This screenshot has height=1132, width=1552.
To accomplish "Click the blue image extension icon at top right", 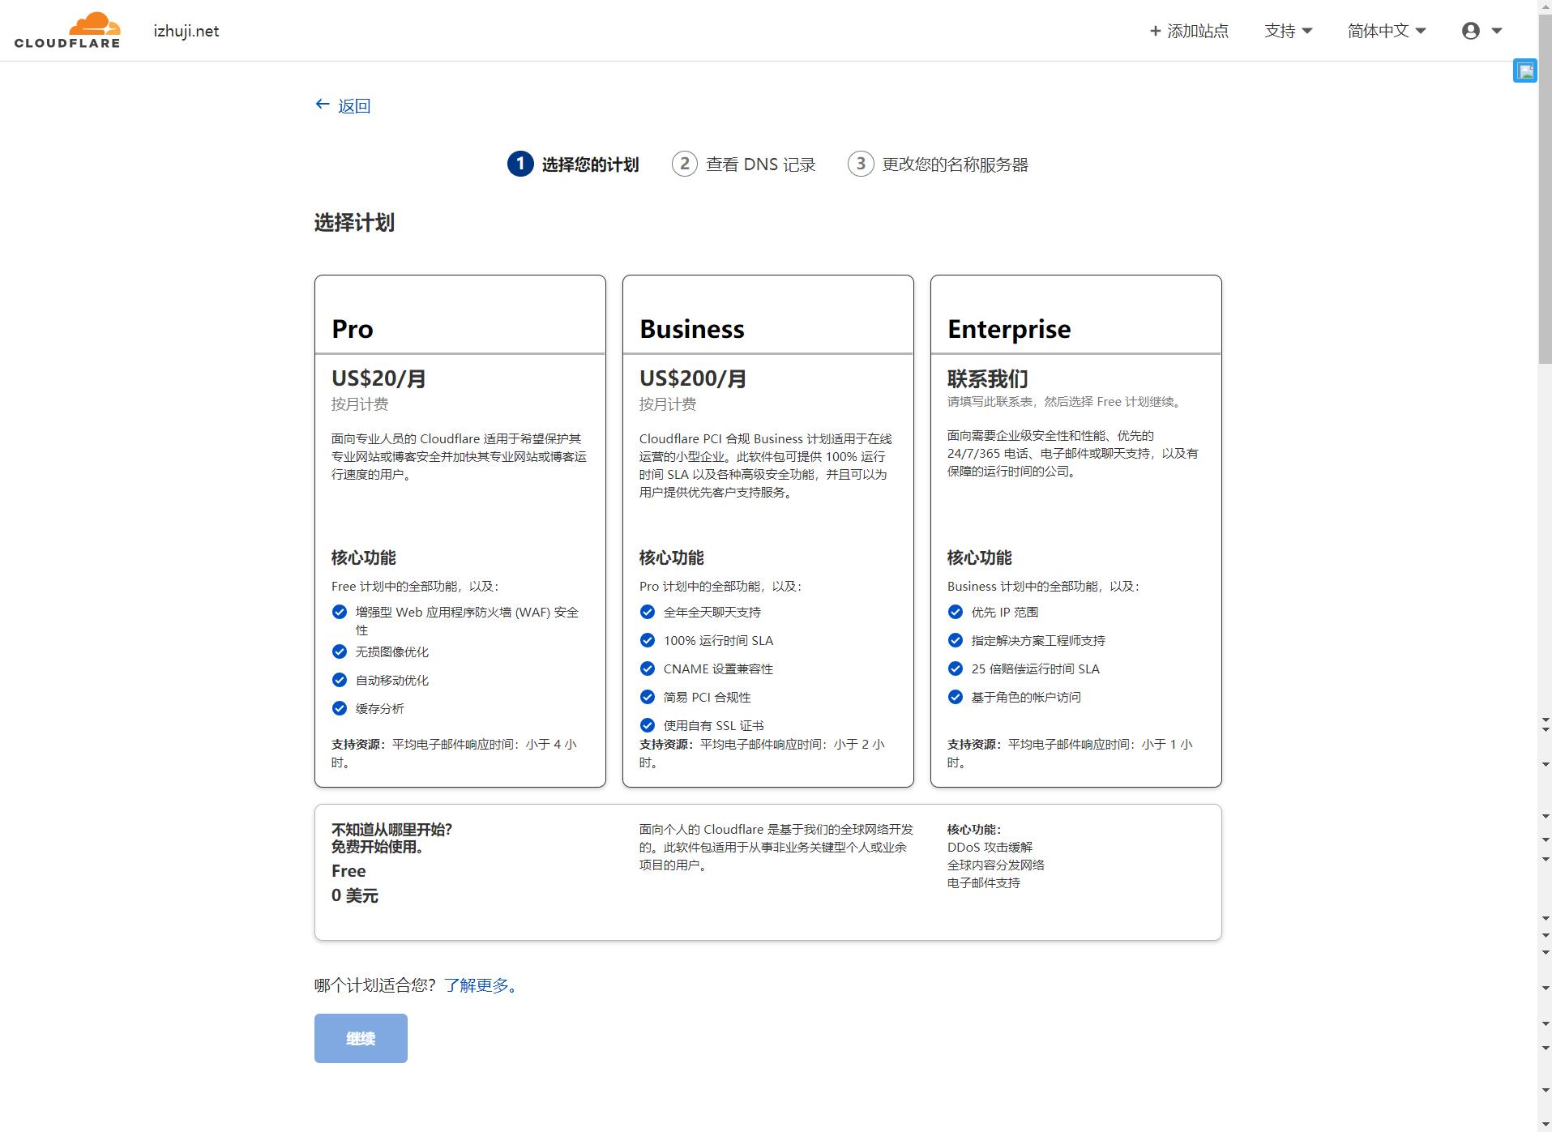I will click(1525, 70).
